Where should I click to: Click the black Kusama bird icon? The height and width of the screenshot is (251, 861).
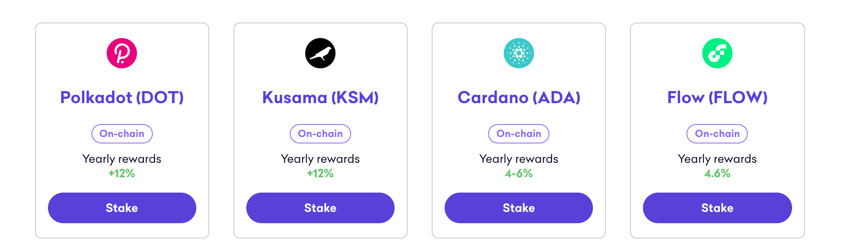coord(320,53)
